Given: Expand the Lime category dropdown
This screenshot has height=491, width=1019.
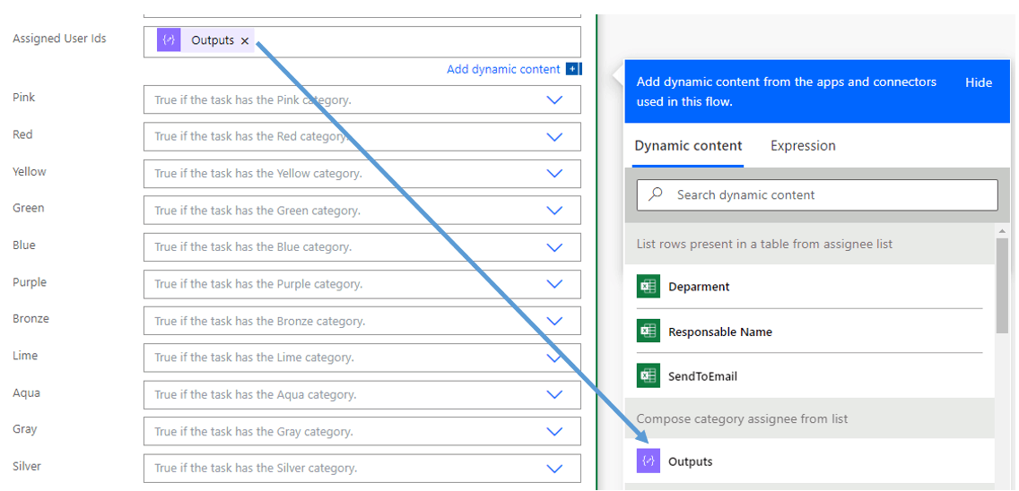Looking at the screenshot, I should (554, 357).
